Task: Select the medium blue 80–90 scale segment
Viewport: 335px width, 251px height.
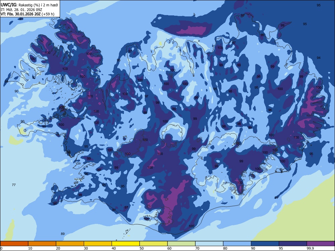Action: [x=237, y=244]
